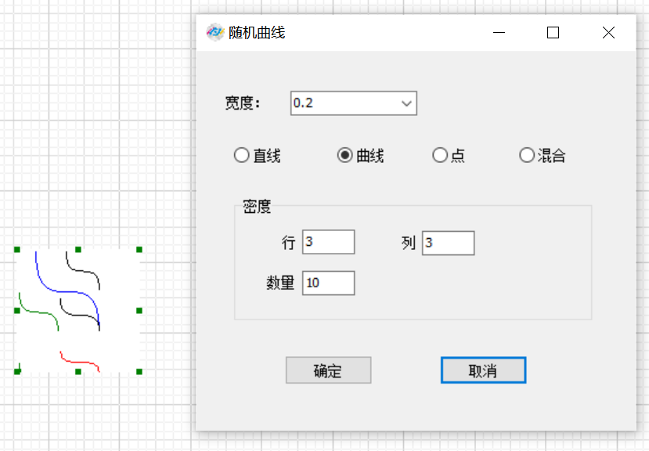Click the red curve on canvas

[x=80, y=363]
